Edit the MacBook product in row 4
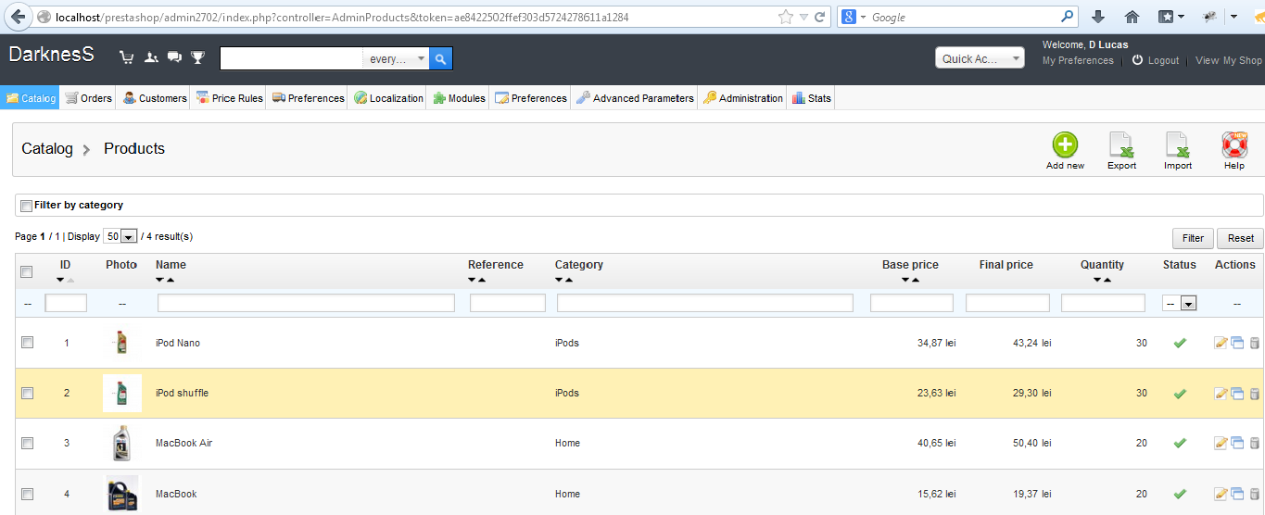 coord(1221,494)
